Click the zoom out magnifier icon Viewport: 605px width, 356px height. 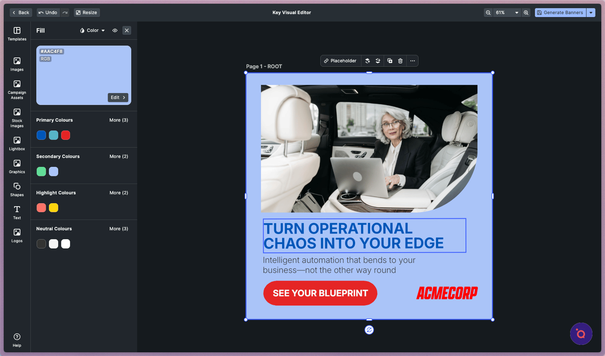point(488,12)
